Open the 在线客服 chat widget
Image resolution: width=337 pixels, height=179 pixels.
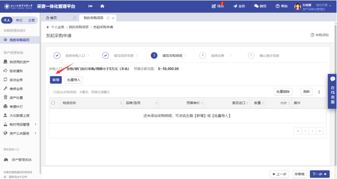332,91
